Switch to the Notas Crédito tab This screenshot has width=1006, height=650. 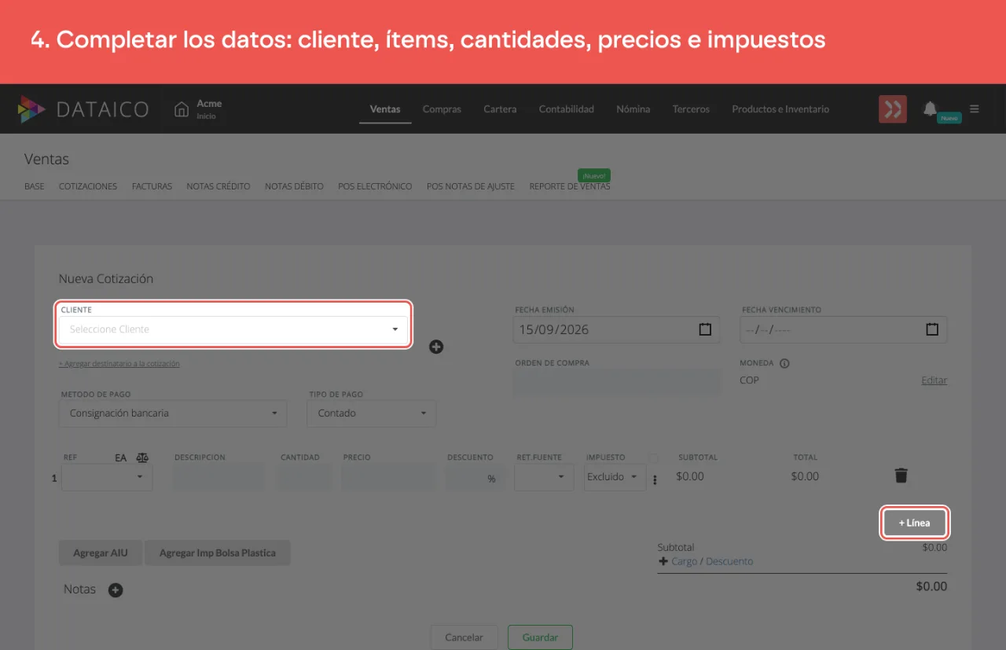218,186
